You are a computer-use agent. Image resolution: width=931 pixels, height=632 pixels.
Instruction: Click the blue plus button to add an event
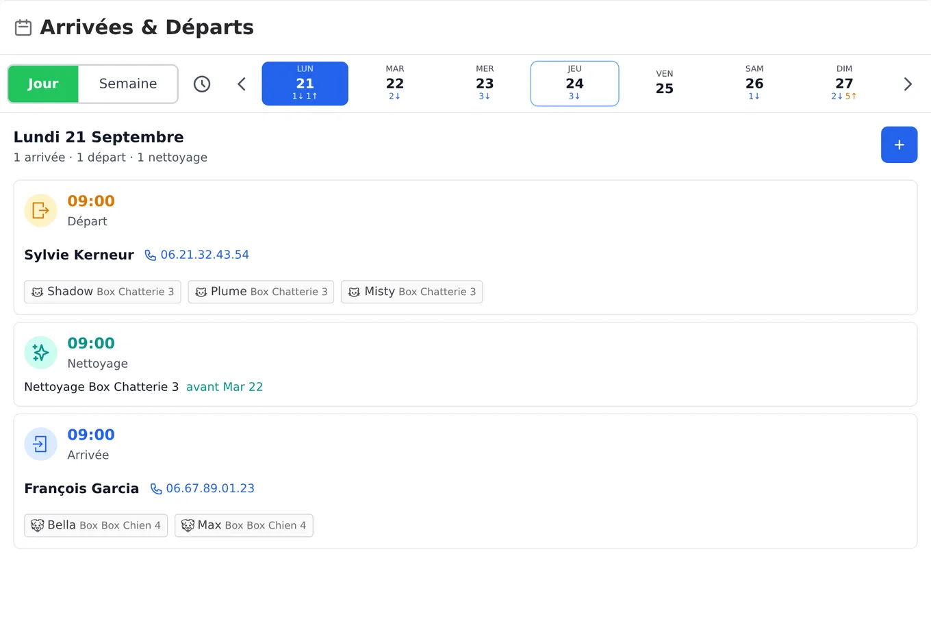click(x=899, y=144)
